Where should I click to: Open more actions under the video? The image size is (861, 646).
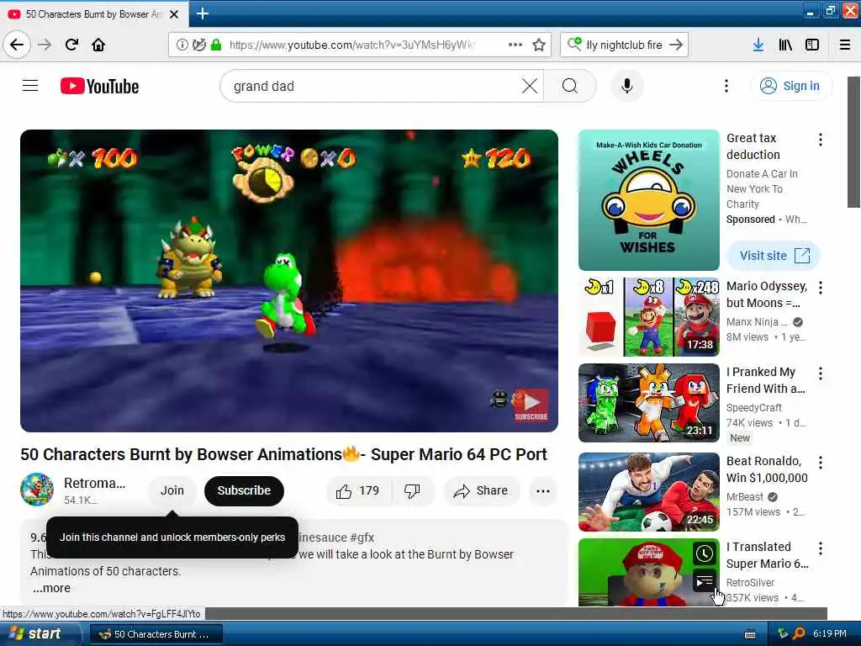pos(542,490)
